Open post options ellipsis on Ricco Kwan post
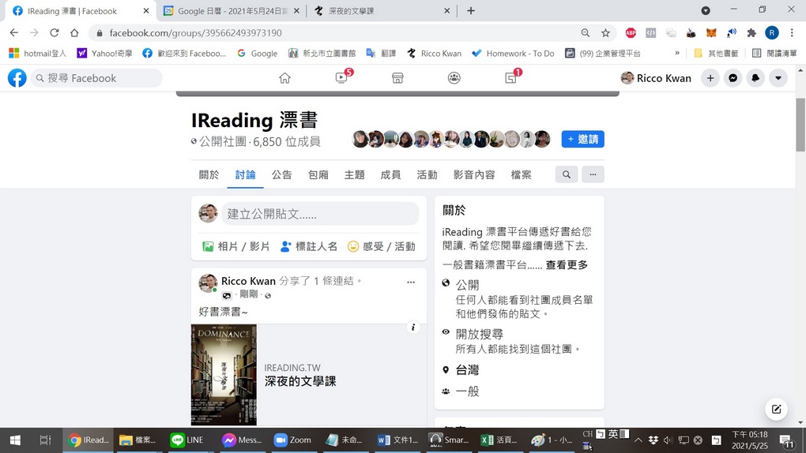Screen dimensions: 806x453 tap(411, 282)
